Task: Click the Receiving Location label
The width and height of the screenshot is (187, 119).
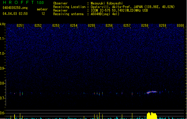Action: click(69, 7)
